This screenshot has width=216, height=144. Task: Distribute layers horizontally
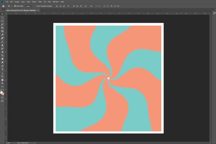(x=68, y=6)
